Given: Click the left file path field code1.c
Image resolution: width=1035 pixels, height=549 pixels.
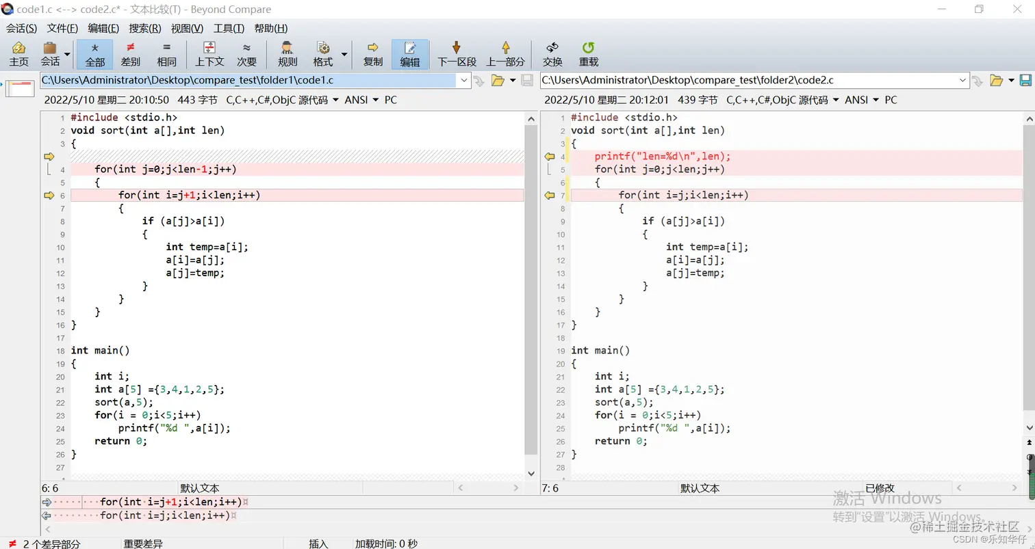Looking at the screenshot, I should 248,80.
